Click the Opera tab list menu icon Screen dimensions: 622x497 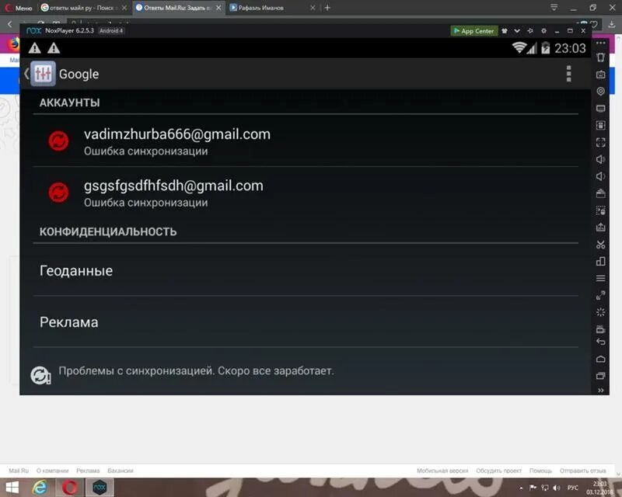(x=554, y=8)
